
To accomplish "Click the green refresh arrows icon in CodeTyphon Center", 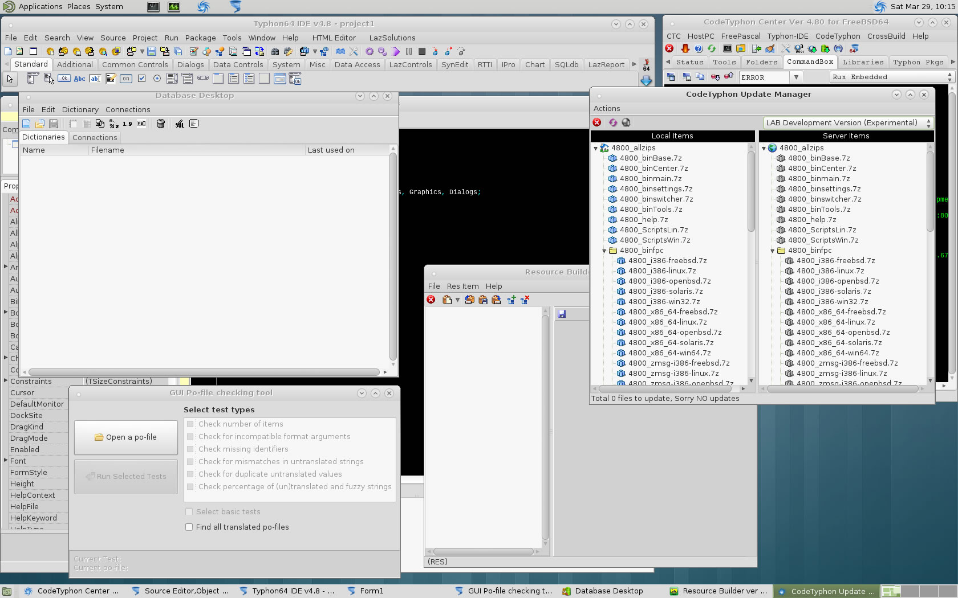I will (711, 48).
